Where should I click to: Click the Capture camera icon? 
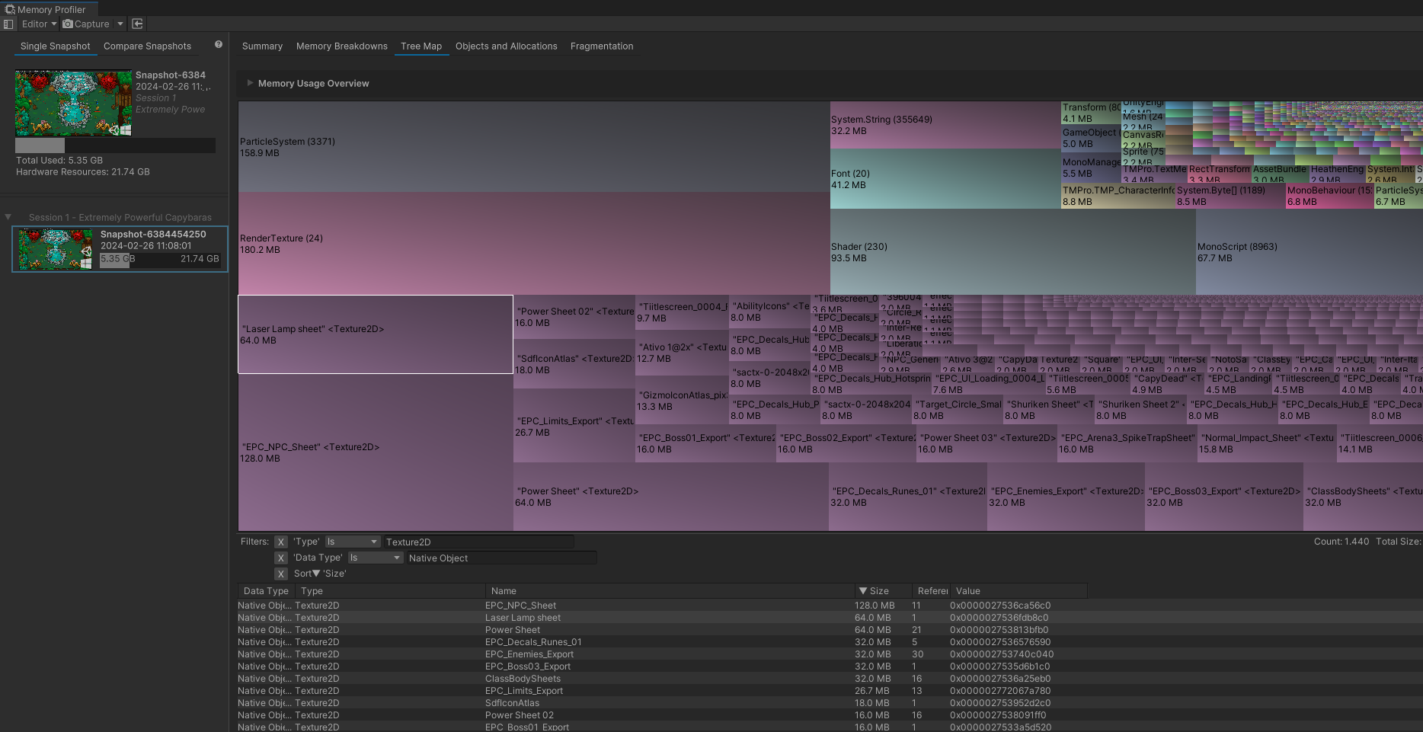pos(68,24)
